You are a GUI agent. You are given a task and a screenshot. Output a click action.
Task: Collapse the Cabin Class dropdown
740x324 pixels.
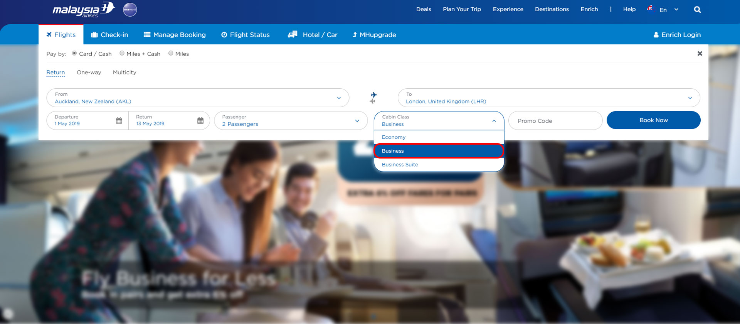(x=439, y=121)
